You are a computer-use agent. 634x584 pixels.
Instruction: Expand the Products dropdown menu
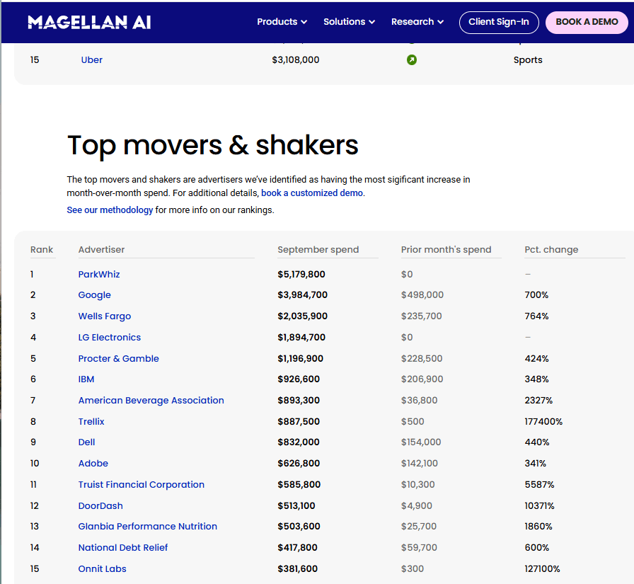[282, 22]
